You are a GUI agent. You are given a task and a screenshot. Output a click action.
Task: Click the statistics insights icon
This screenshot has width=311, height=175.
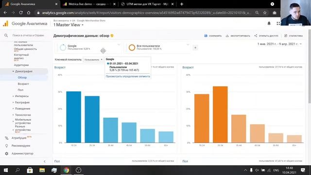pyautogui.click(x=286, y=35)
